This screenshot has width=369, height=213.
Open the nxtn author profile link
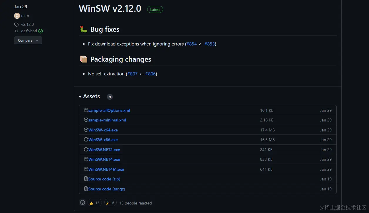click(x=25, y=16)
